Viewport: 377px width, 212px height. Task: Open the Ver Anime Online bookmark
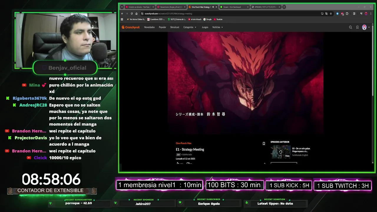tap(136, 19)
